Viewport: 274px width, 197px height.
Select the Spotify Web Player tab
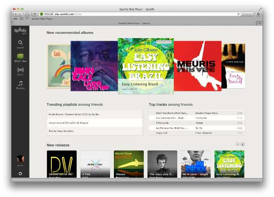[x=134, y=23]
